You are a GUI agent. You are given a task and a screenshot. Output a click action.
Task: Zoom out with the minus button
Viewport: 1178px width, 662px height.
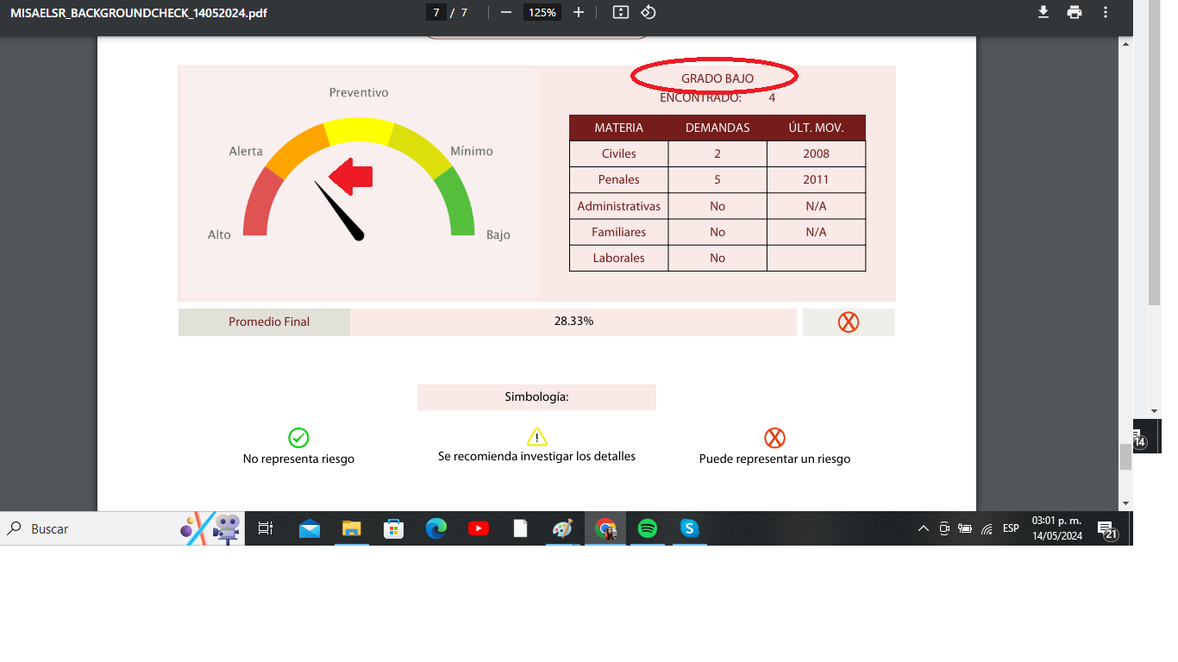[506, 12]
